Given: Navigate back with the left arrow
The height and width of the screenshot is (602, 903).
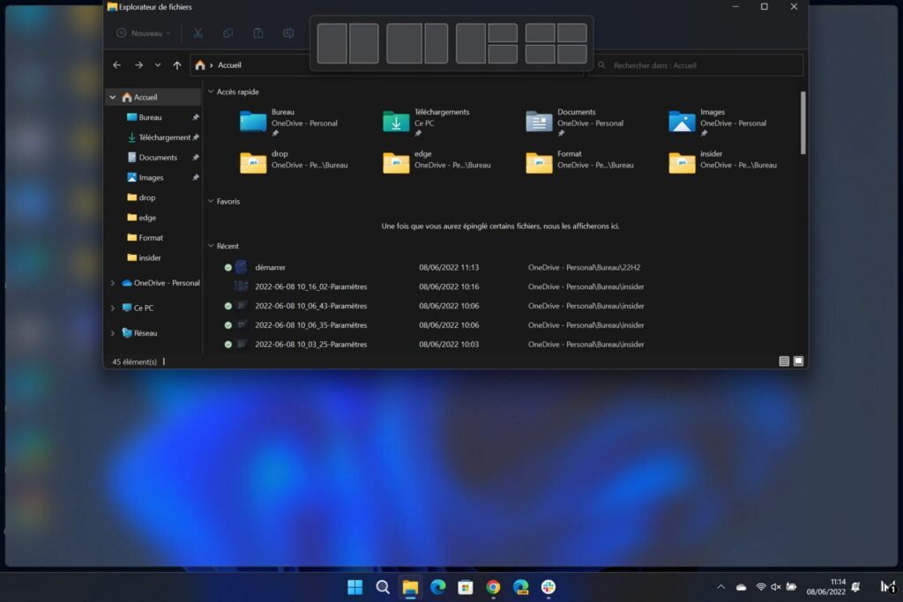Looking at the screenshot, I should click(117, 65).
